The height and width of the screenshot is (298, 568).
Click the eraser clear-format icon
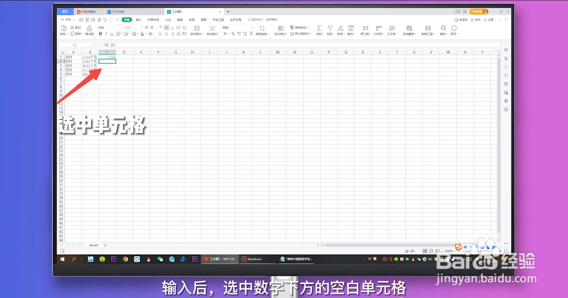150,34
